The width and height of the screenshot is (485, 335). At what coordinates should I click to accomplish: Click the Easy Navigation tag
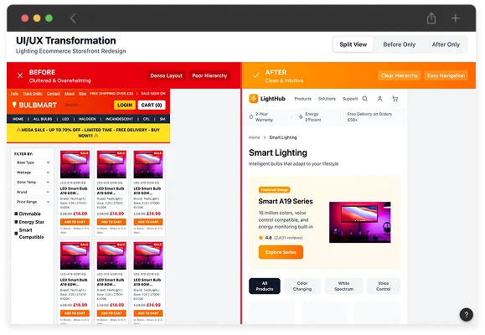446,75
